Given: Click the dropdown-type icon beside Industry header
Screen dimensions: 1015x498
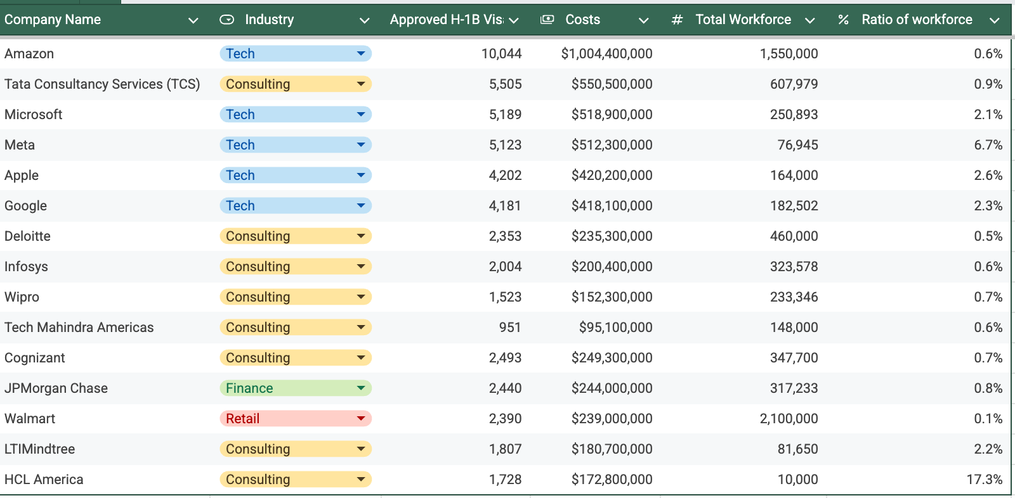Looking at the screenshot, I should click(x=226, y=20).
